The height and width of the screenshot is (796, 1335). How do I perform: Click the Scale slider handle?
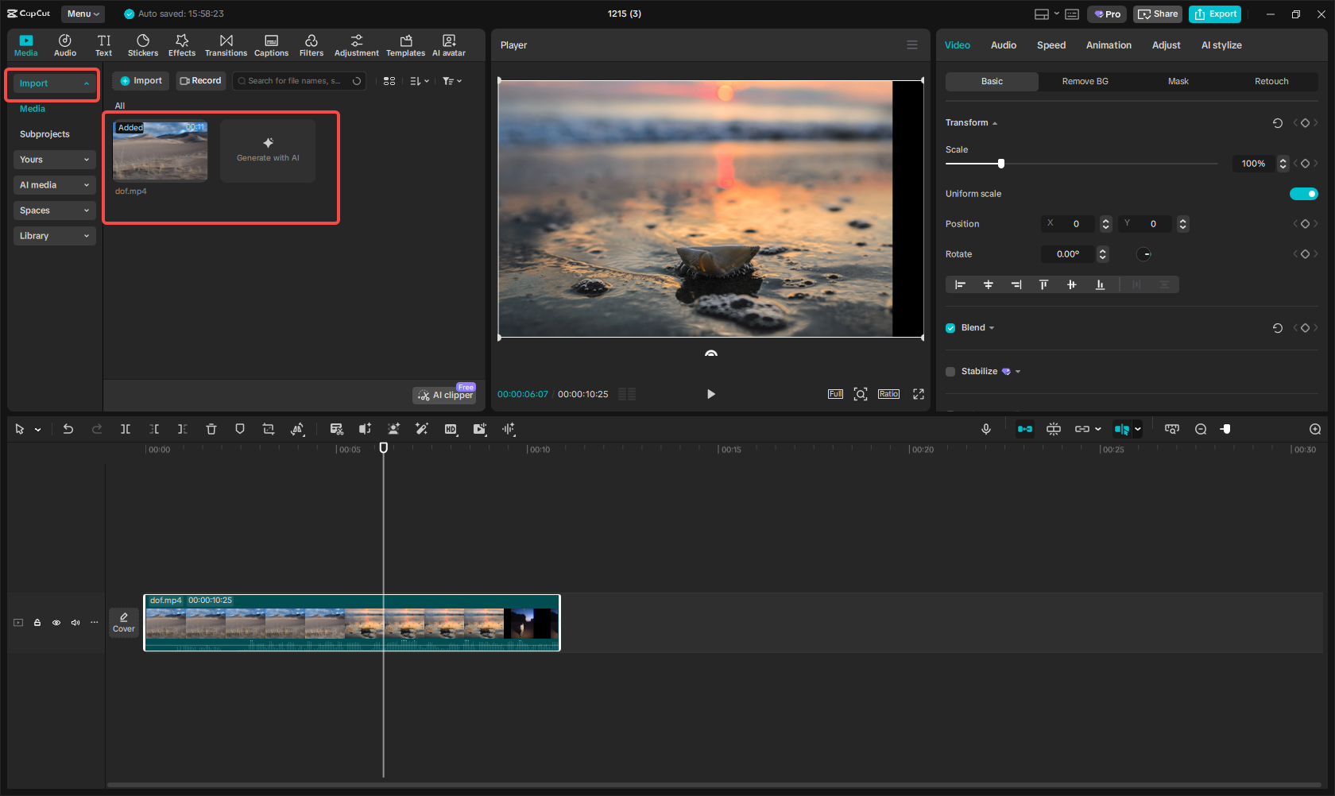pos(1001,164)
